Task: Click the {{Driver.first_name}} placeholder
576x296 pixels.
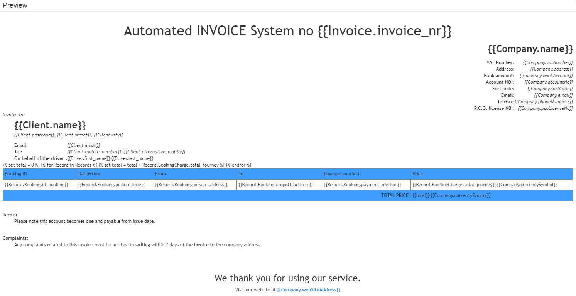Action: click(89, 158)
